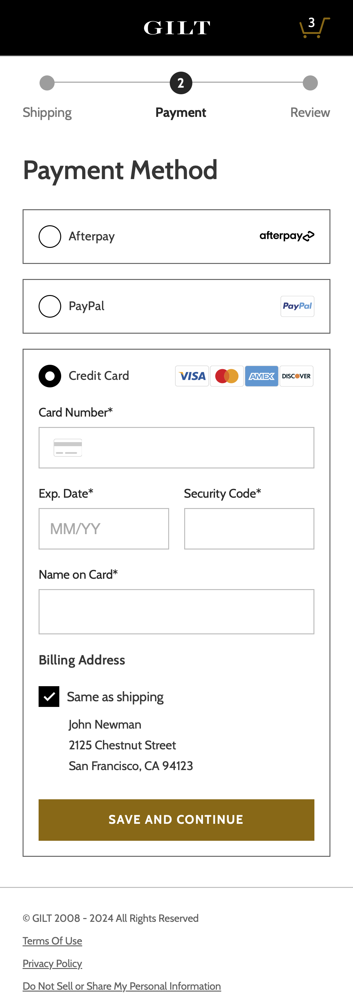Viewport: 353px width, 1001px height.
Task: Click the credit card icon inside the card field
Action: [68, 447]
